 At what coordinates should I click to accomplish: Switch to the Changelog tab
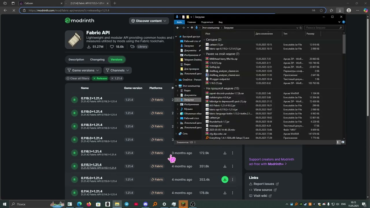(97, 60)
